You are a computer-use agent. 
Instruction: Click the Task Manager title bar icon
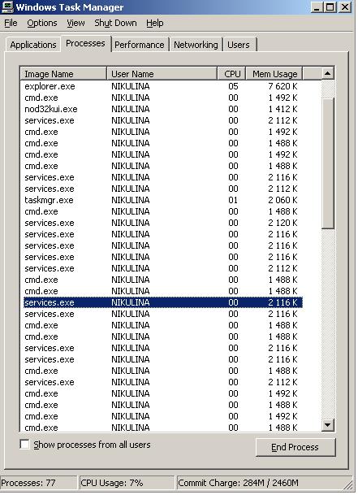click(x=7, y=7)
